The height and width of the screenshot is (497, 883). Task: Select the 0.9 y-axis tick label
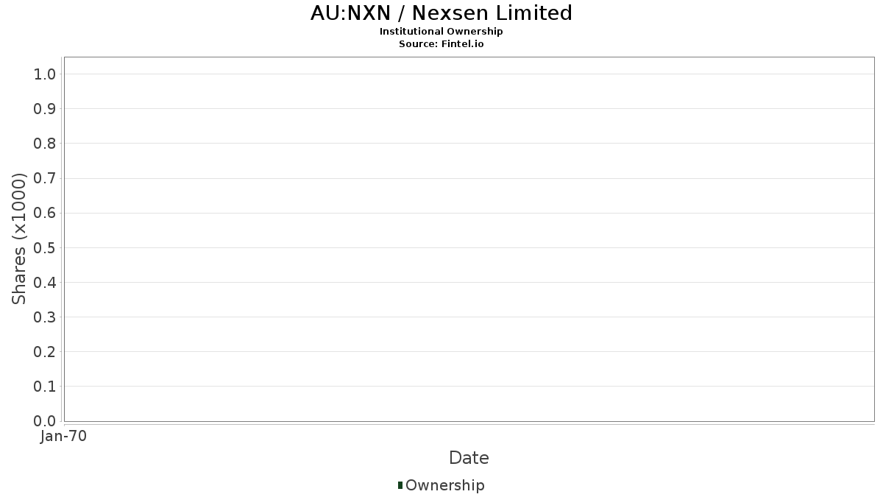tap(45, 109)
